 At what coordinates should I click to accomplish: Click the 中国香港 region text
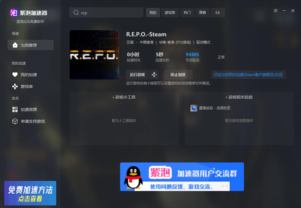(x=146, y=42)
